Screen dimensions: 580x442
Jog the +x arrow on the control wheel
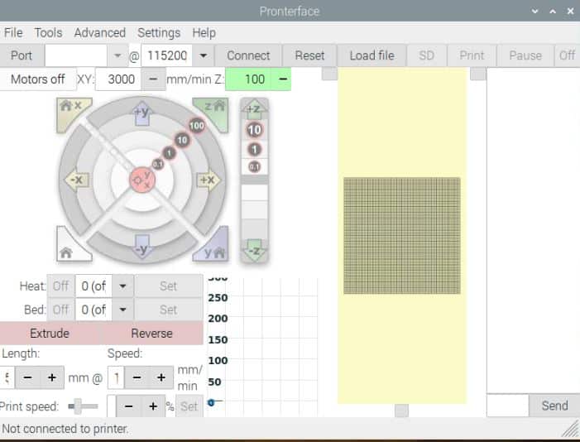tap(209, 180)
